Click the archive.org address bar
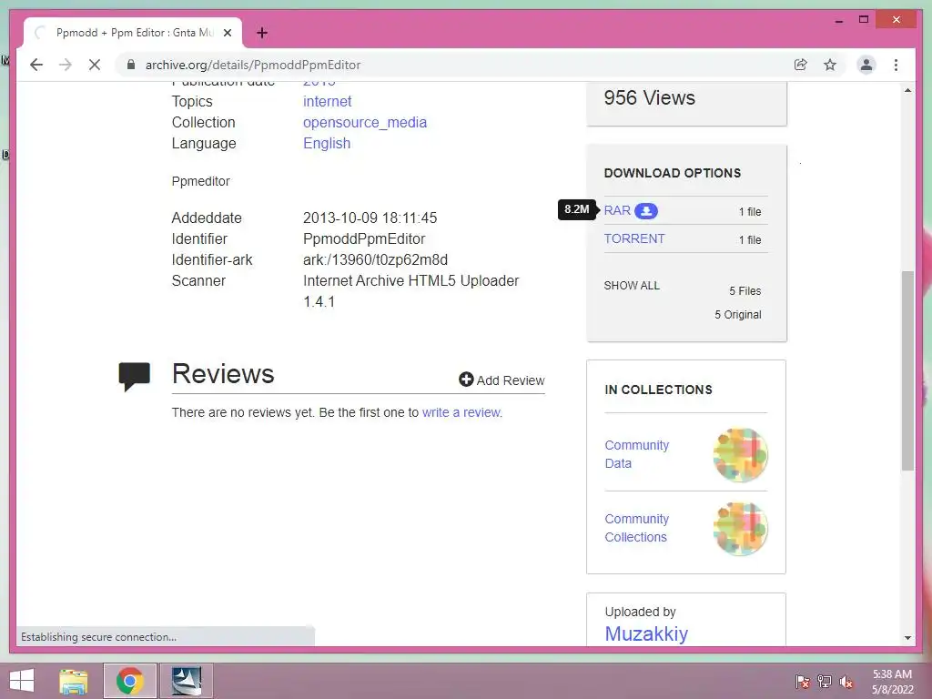 click(451, 65)
